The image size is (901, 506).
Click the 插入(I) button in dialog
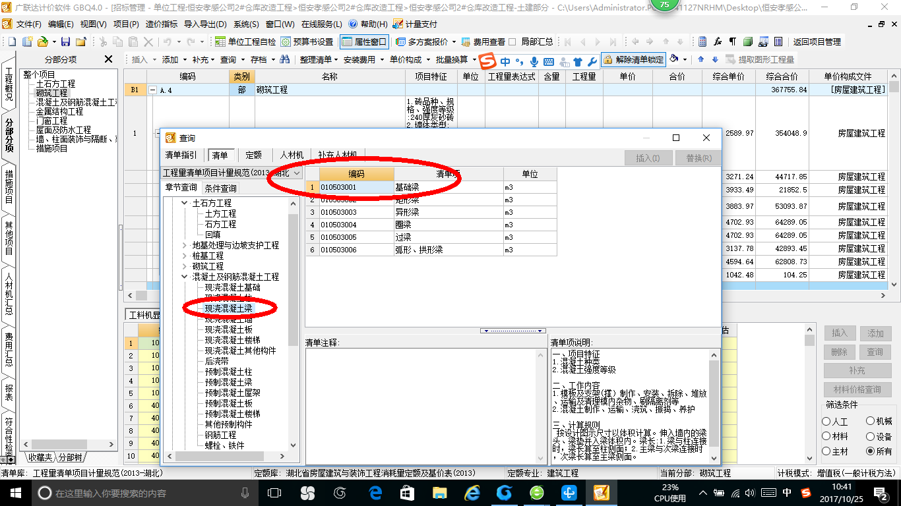(648, 158)
